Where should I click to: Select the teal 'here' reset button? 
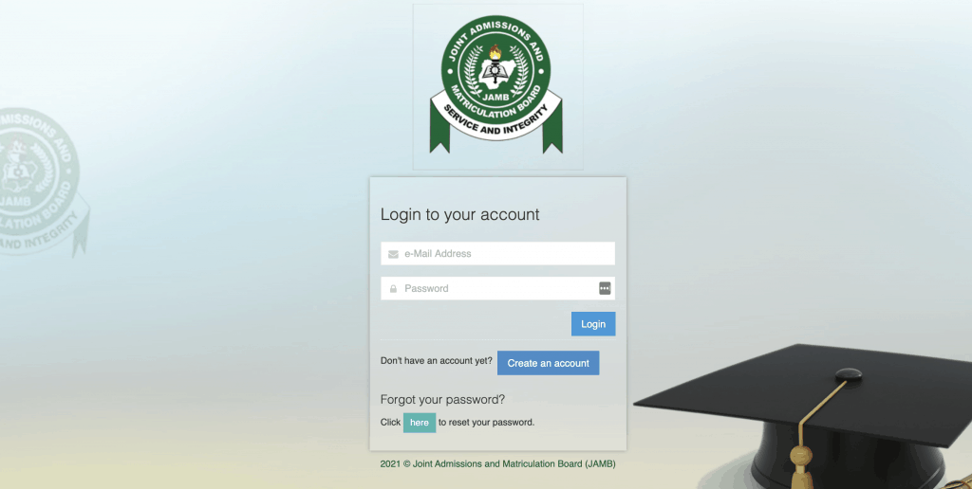tap(420, 423)
